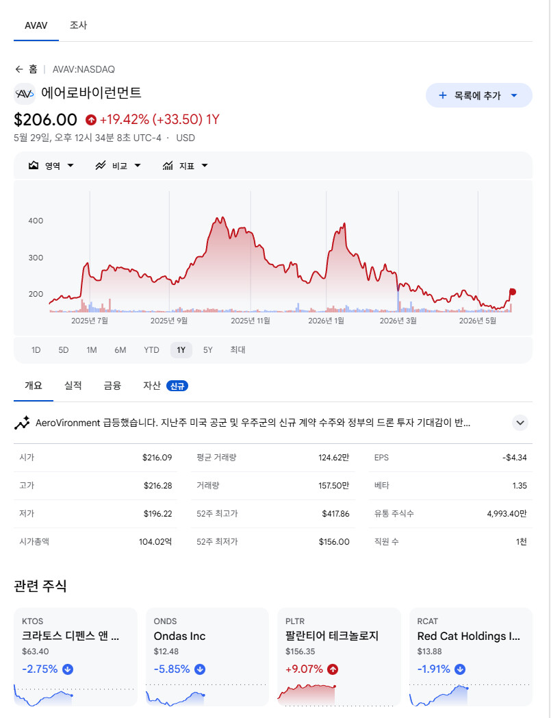Viewport: 551px width, 718px height.
Task: Click the 거래량 value 157.50만
Action: pos(333,485)
